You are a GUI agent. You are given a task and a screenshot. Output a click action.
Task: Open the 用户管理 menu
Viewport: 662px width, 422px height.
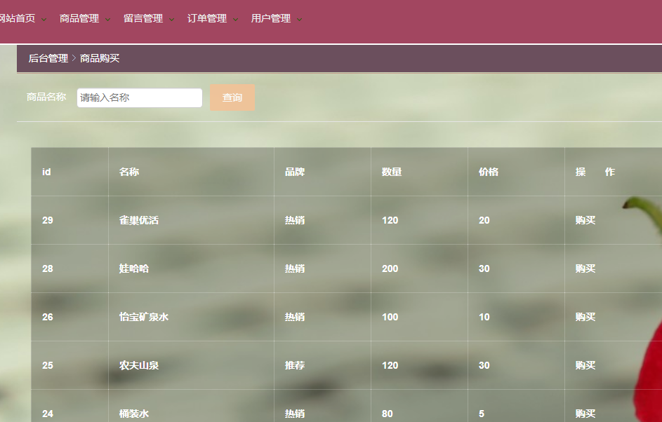click(x=270, y=18)
